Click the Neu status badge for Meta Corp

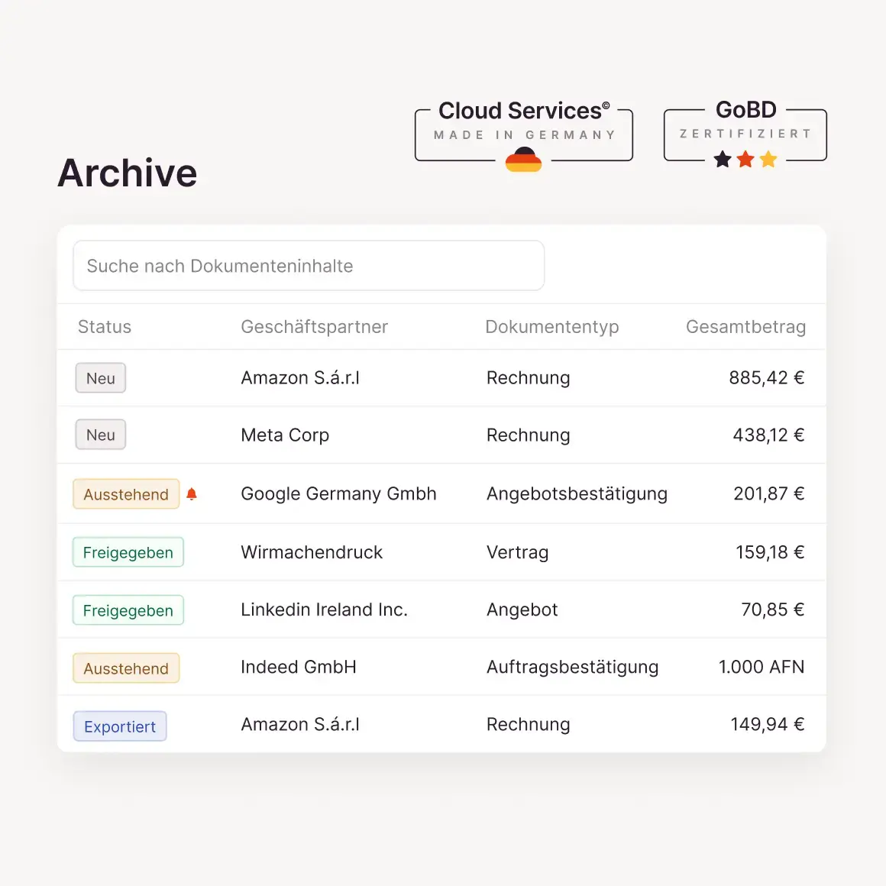101,435
